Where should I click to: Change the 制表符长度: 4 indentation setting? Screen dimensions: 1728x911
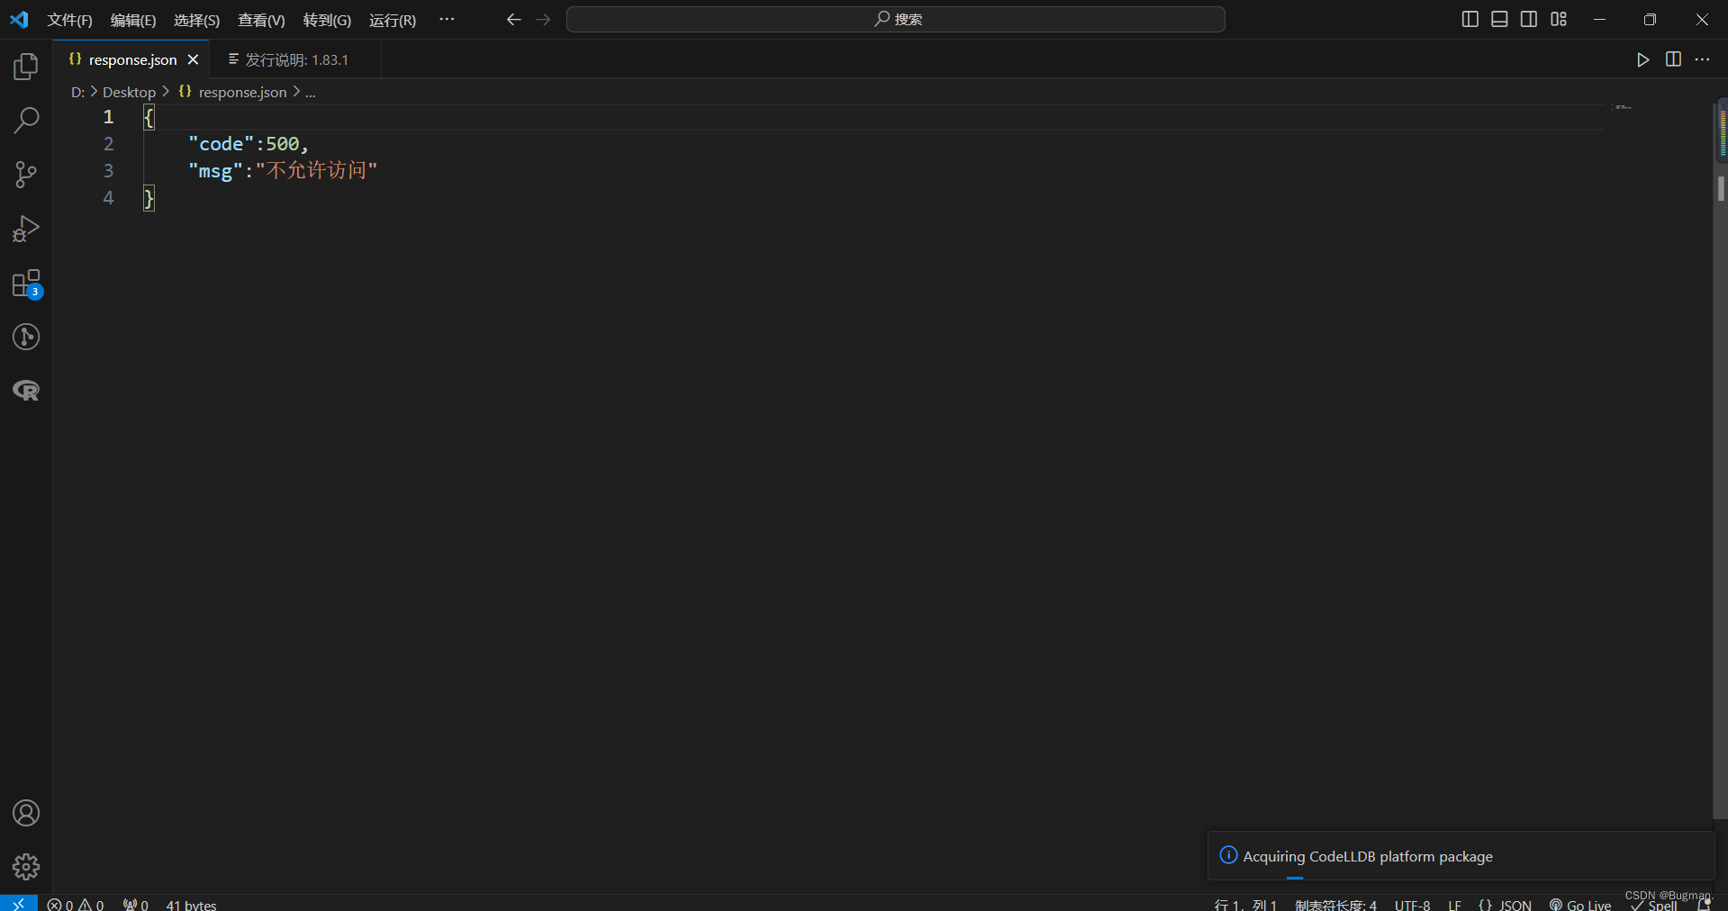click(x=1336, y=905)
